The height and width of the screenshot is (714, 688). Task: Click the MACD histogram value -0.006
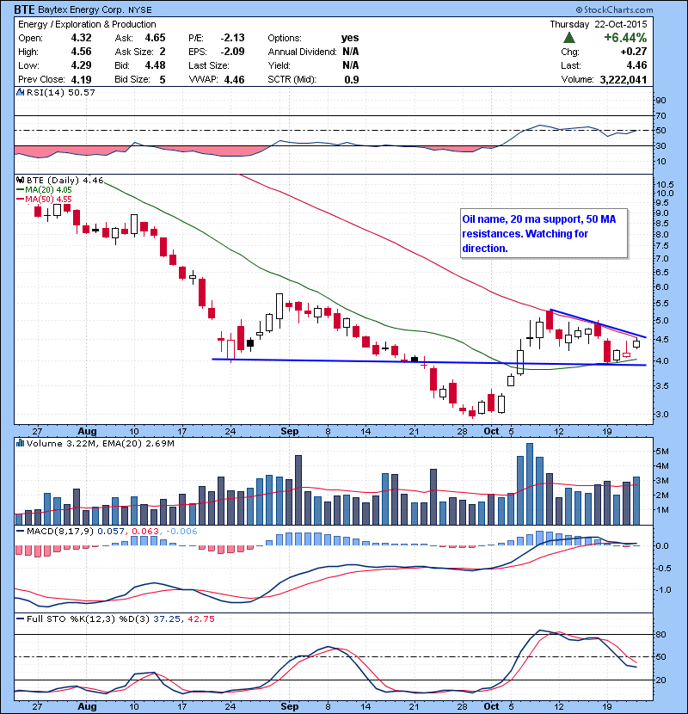[181, 531]
